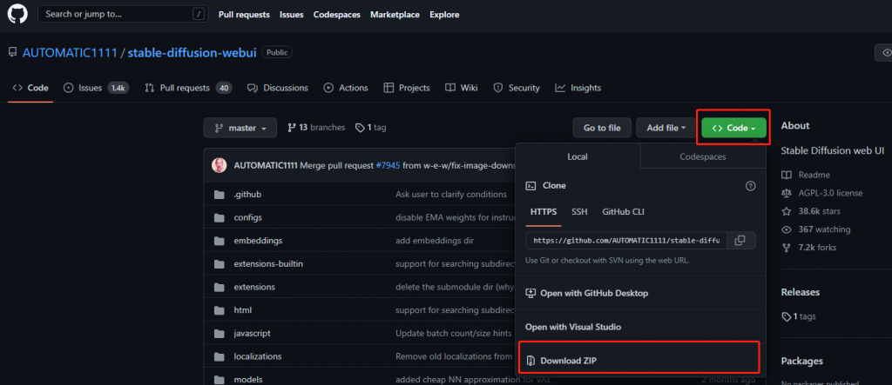Select the Code repository tab

pos(30,88)
